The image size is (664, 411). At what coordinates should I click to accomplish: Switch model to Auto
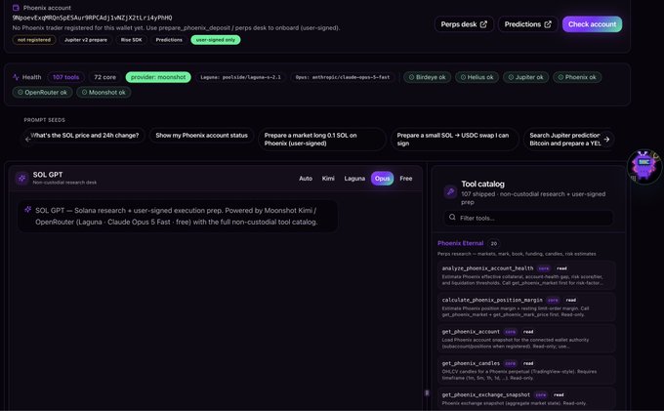click(306, 179)
